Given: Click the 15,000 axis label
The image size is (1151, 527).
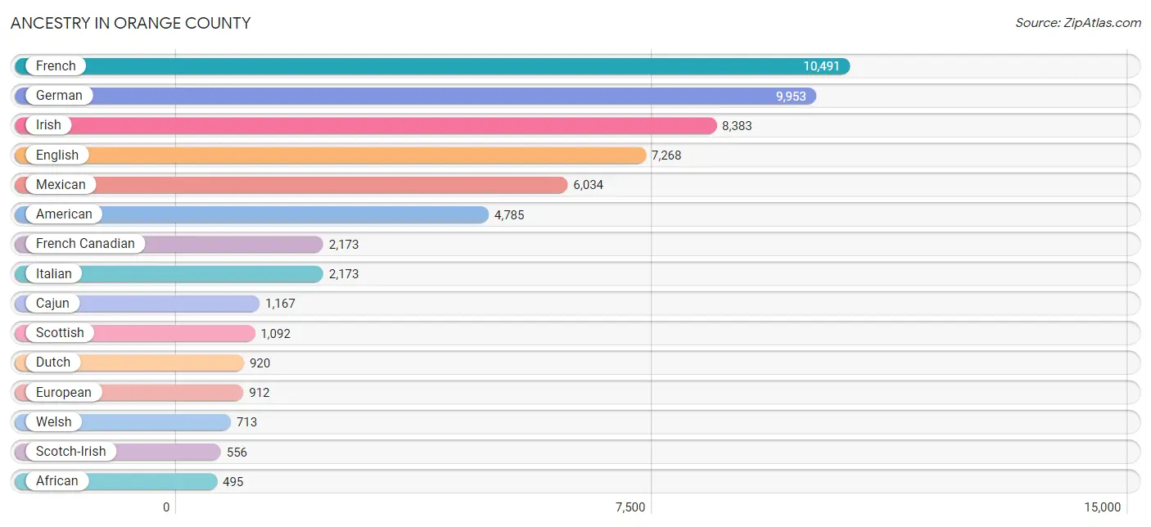Looking at the screenshot, I should click(x=1102, y=507).
